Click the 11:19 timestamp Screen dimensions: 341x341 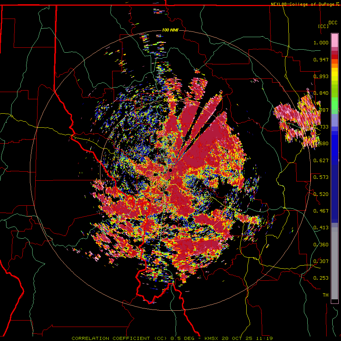click(265, 338)
